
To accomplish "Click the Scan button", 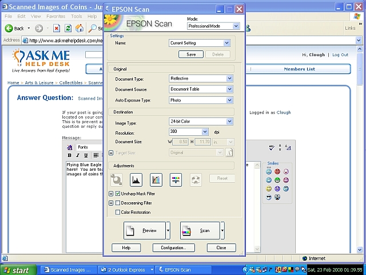I will pyautogui.click(x=200, y=230).
